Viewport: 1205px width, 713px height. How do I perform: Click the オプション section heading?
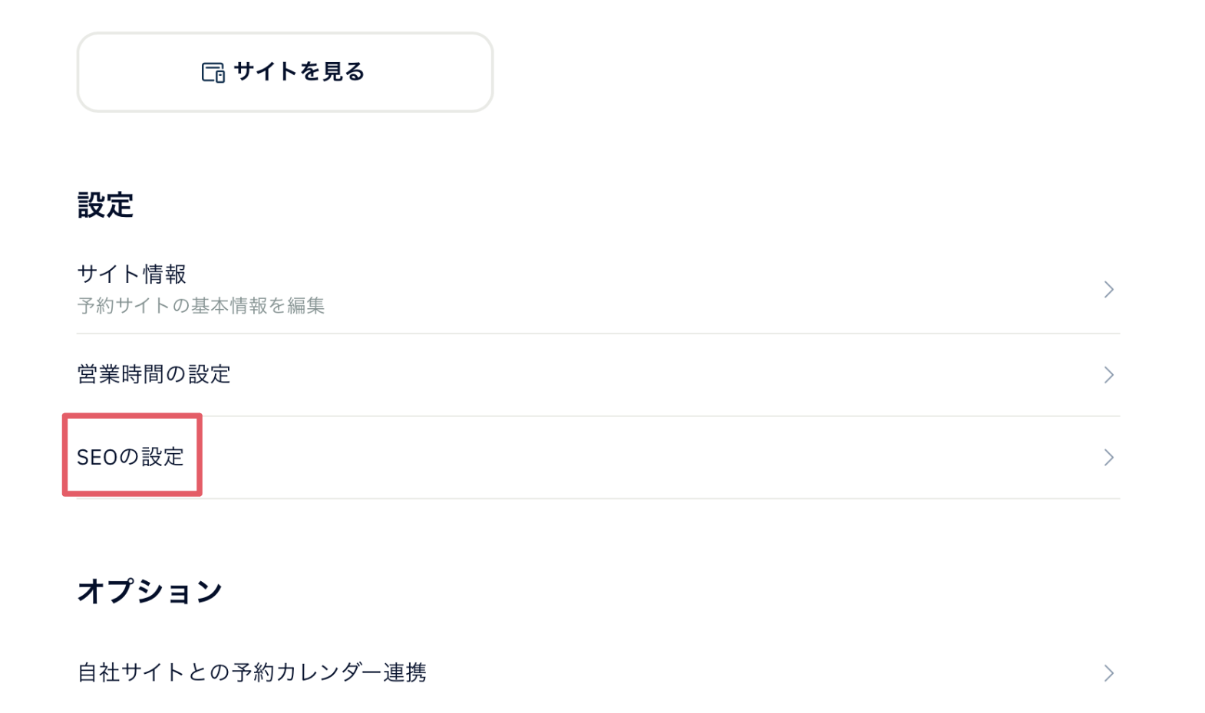pyautogui.click(x=150, y=591)
